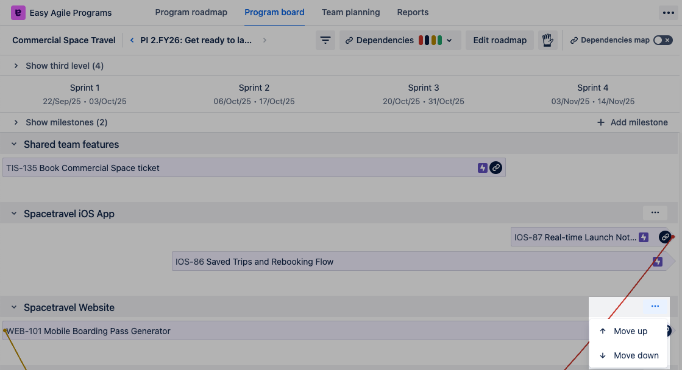Open Spacetravel iOS App ellipsis menu

[x=655, y=213]
